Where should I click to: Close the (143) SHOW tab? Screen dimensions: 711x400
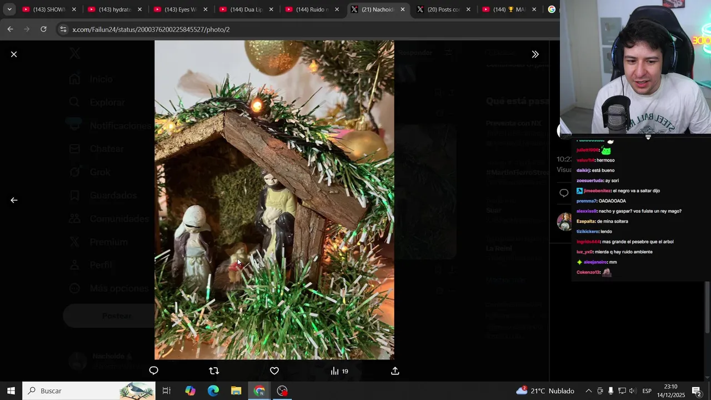(74, 9)
